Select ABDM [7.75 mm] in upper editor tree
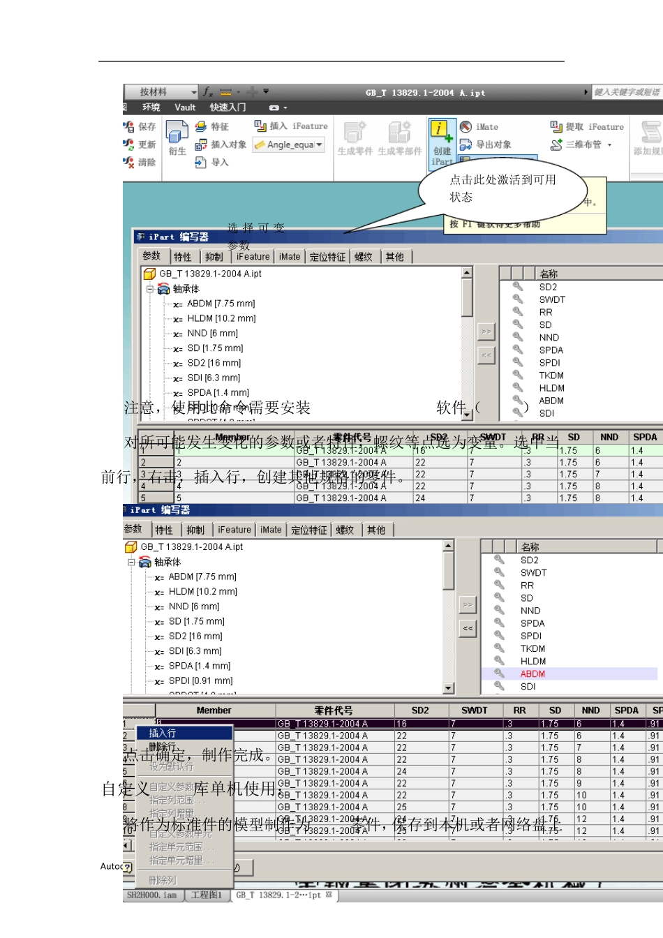 click(221, 304)
